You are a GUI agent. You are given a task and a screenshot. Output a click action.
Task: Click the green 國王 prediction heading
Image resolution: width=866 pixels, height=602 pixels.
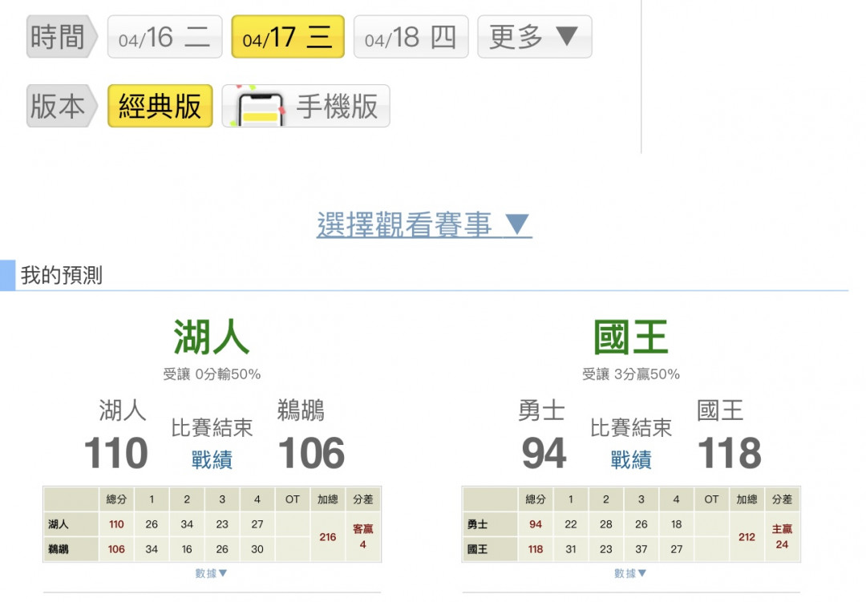click(x=631, y=337)
